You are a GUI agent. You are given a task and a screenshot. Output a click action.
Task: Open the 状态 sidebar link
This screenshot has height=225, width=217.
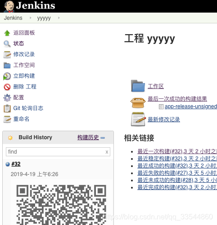[x=18, y=44]
